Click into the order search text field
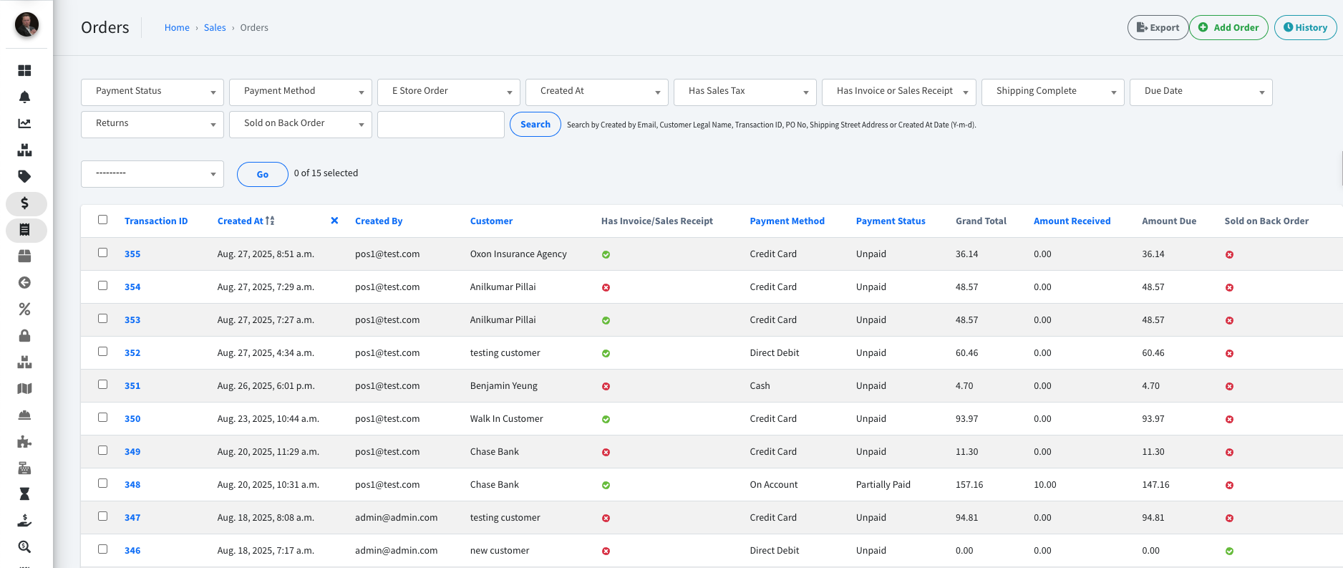This screenshot has height=568, width=1343. tap(440, 124)
